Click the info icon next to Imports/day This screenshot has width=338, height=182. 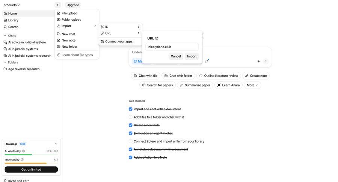pyautogui.click(x=22, y=159)
